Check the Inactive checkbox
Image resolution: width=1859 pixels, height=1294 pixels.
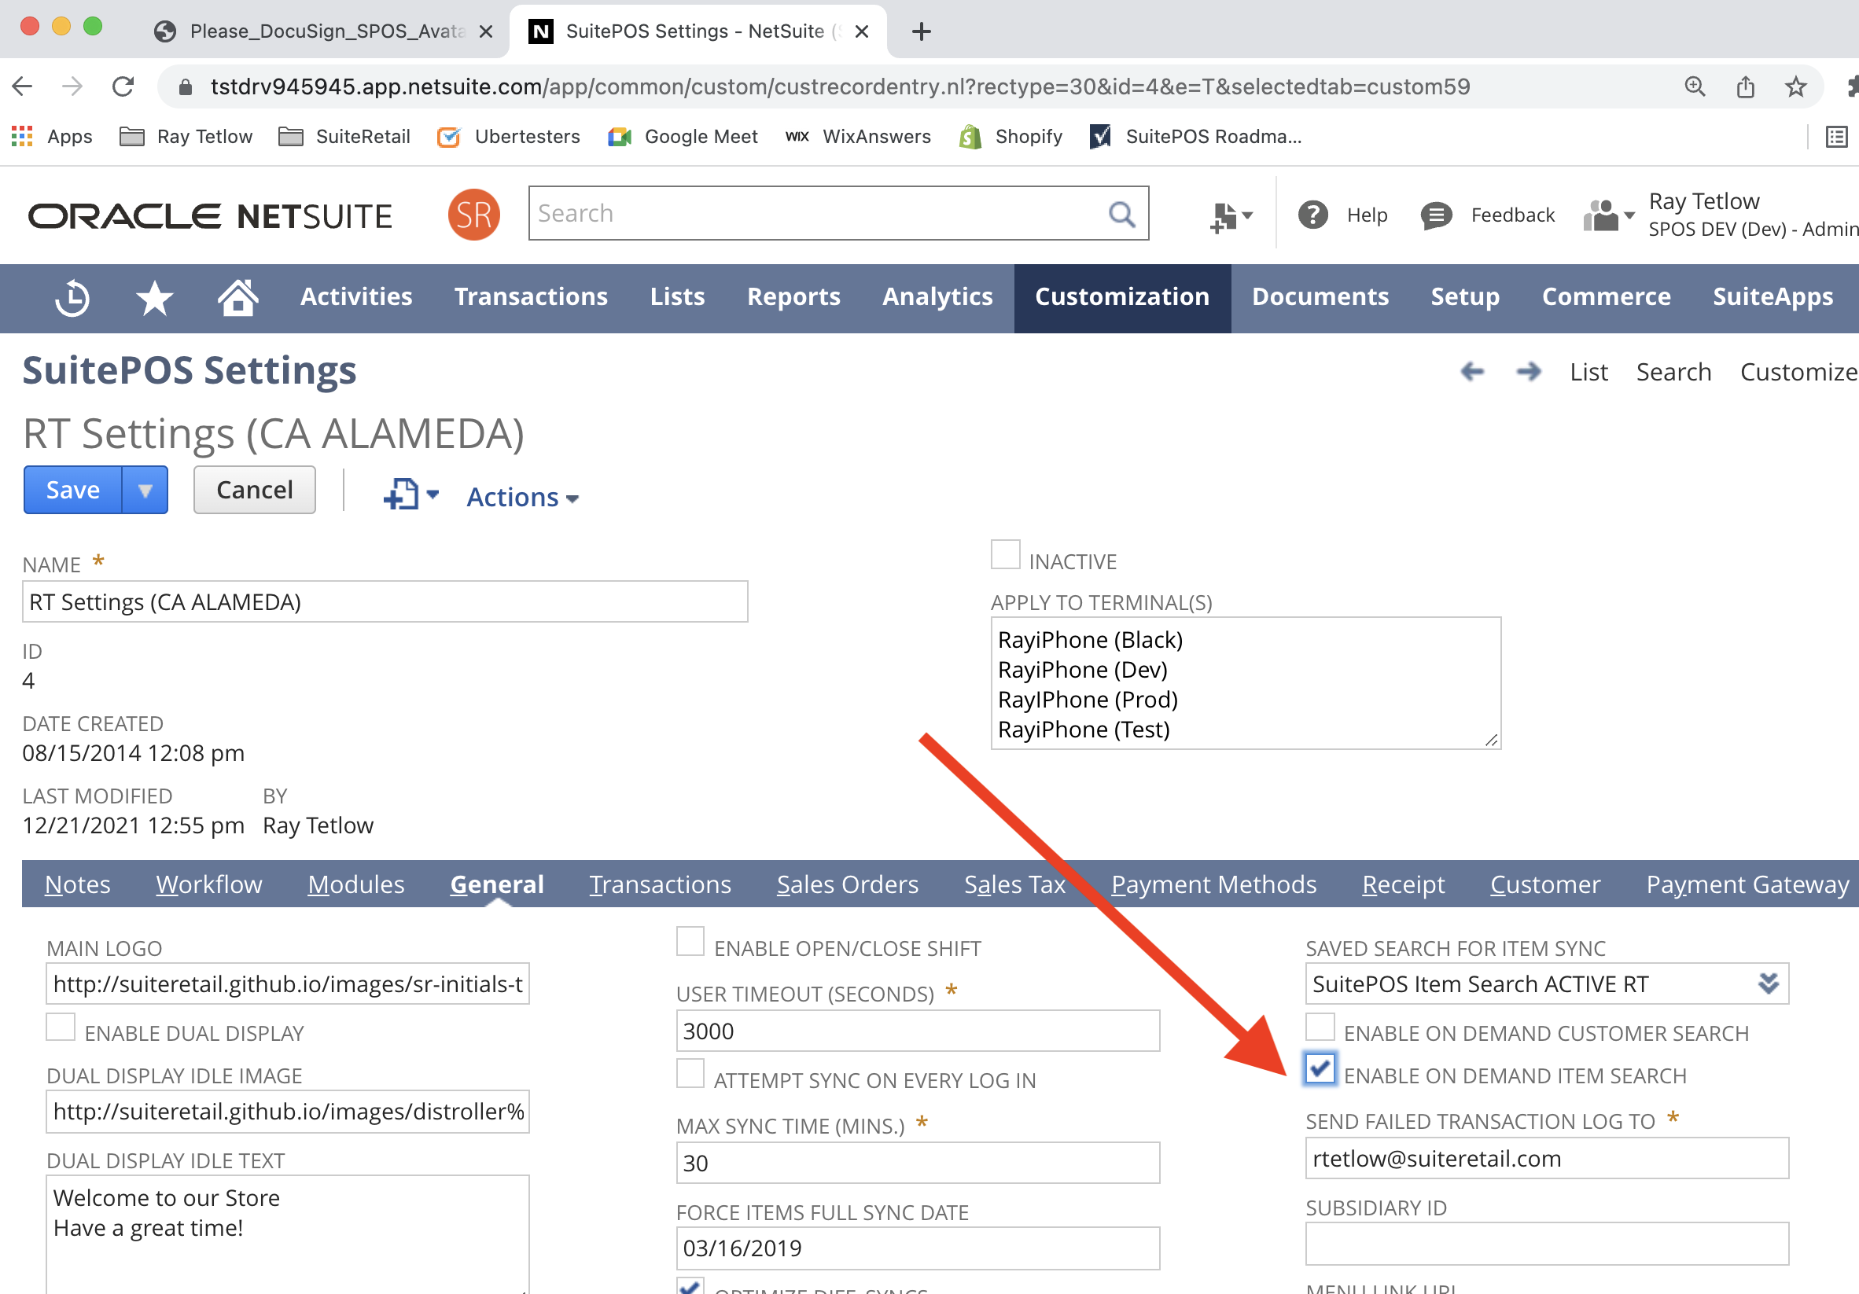(1005, 556)
